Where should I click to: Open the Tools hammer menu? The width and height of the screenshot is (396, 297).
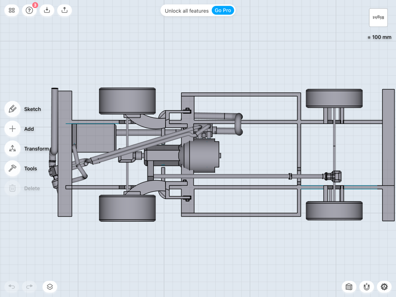pos(12,168)
